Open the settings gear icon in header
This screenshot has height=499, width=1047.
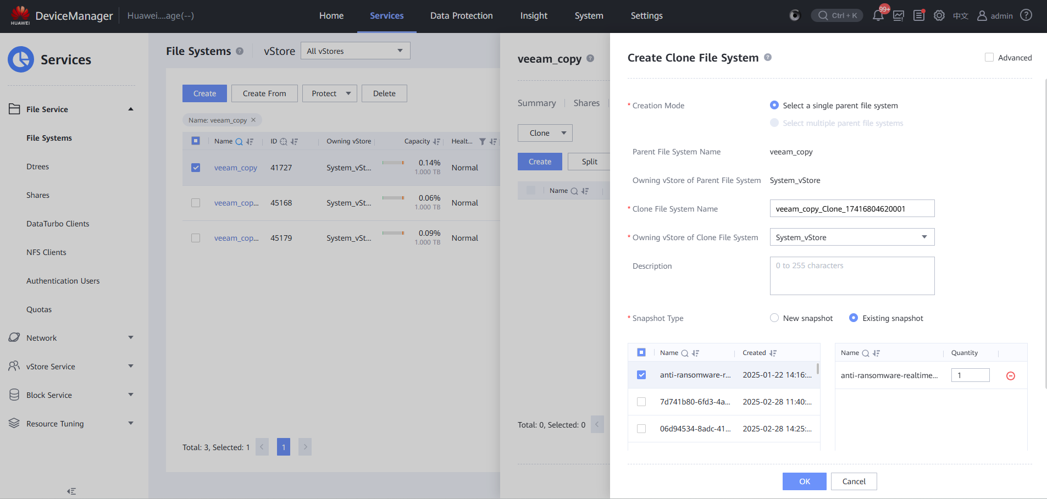click(939, 15)
